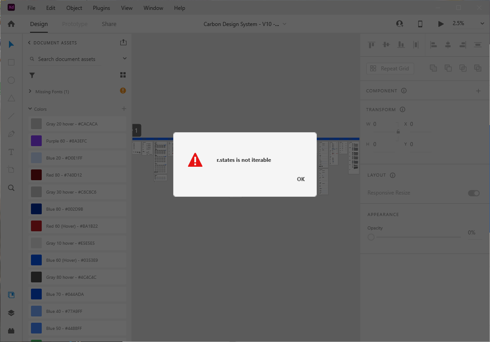
Task: Switch to the Prototype tab
Action: (x=74, y=24)
